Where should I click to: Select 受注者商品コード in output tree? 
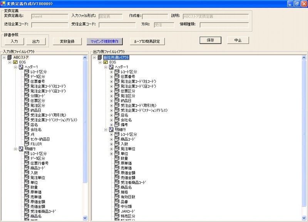(x=133, y=182)
